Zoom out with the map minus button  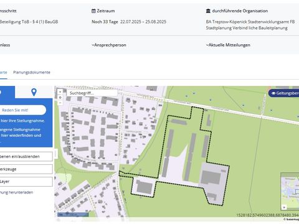[60, 103]
